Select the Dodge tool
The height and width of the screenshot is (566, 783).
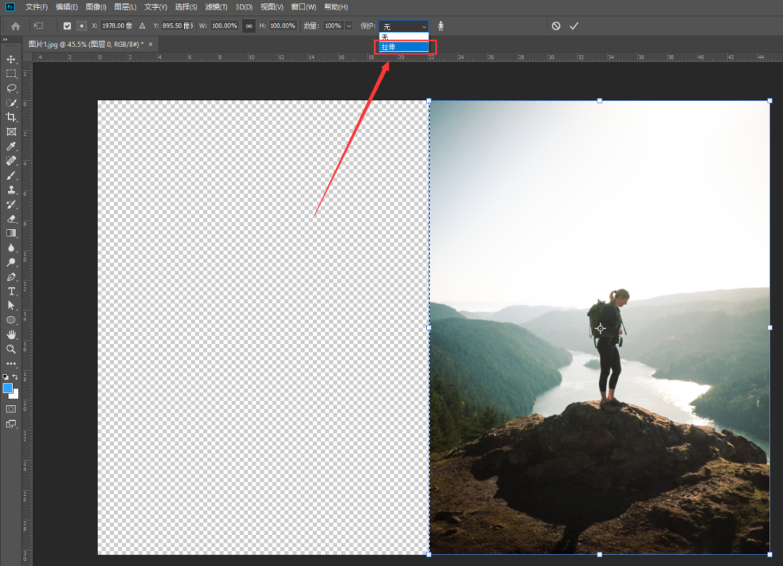(11, 262)
